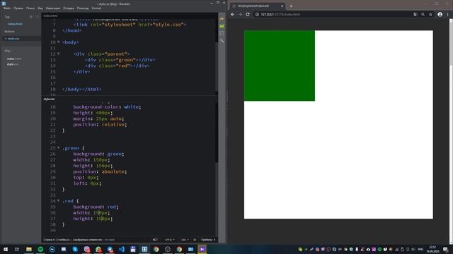453x254 pixels.
Task: Toggle INS insert mode in status bar
Action: tap(155, 240)
